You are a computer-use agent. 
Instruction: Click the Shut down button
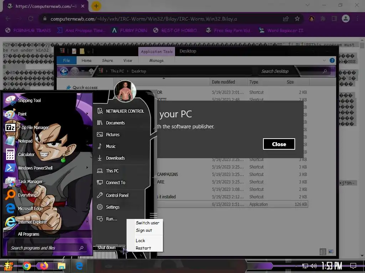click(x=107, y=248)
